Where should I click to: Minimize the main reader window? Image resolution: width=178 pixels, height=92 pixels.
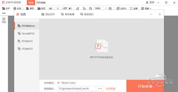(158, 3)
